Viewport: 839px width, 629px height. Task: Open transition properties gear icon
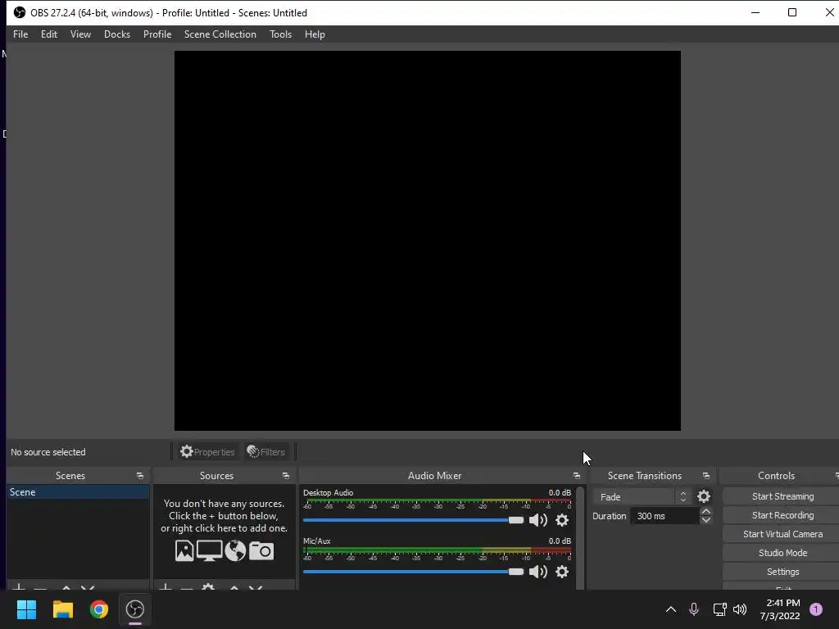pyautogui.click(x=704, y=497)
